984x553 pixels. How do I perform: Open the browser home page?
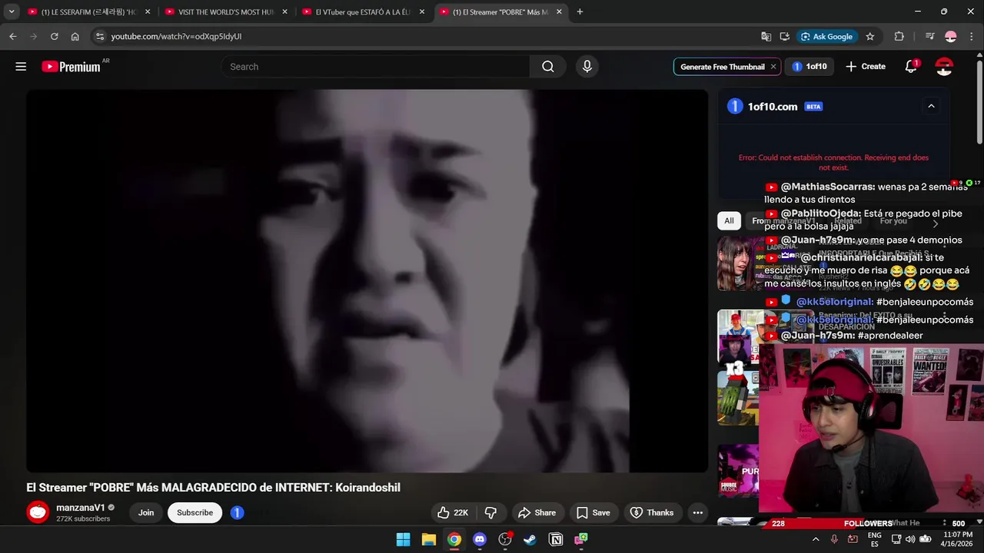[x=75, y=36]
